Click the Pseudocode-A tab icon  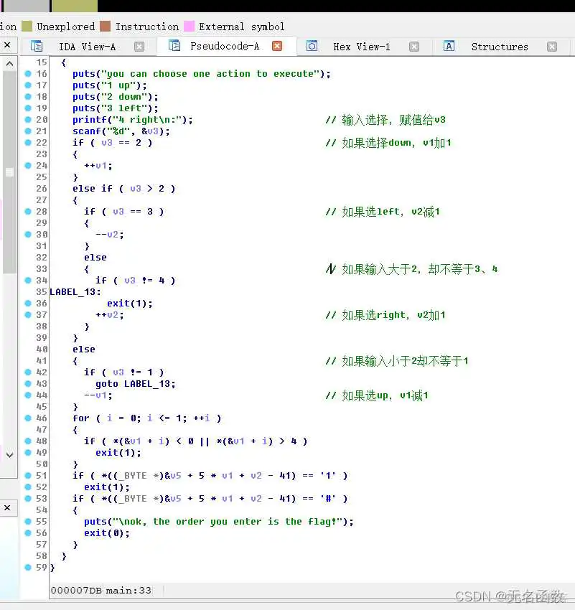click(174, 46)
